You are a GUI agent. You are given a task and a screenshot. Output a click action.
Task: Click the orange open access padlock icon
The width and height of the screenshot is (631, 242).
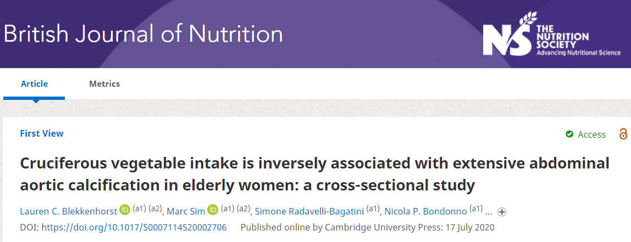623,134
